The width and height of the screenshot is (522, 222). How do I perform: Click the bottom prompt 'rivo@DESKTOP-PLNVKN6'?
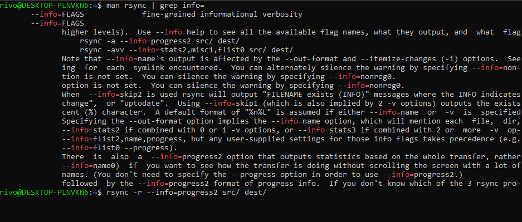pos(44,193)
